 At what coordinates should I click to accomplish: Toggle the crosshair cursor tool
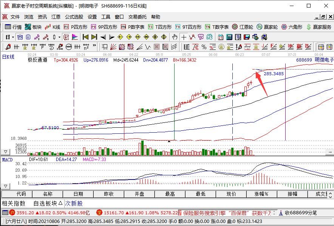183,37
